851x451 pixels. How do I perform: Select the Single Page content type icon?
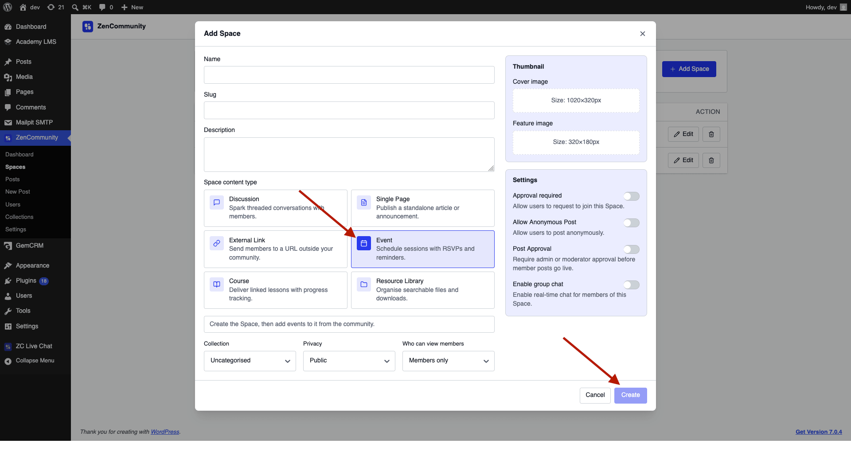364,202
